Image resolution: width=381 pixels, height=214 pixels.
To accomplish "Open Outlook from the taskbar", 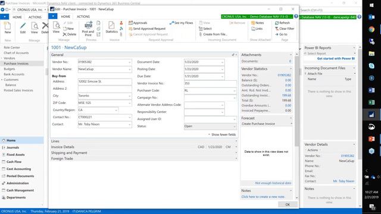I will (x=371, y=17).
